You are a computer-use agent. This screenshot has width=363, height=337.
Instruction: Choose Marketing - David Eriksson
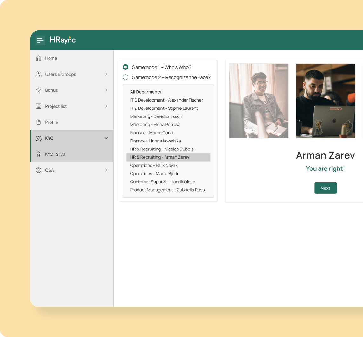(x=168, y=116)
